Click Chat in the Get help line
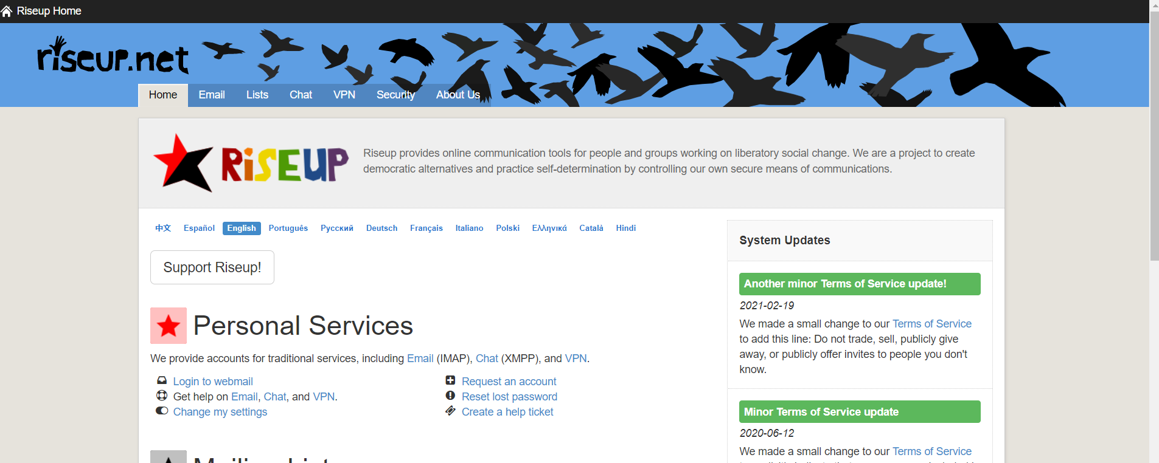Image resolution: width=1159 pixels, height=463 pixels. click(x=275, y=397)
